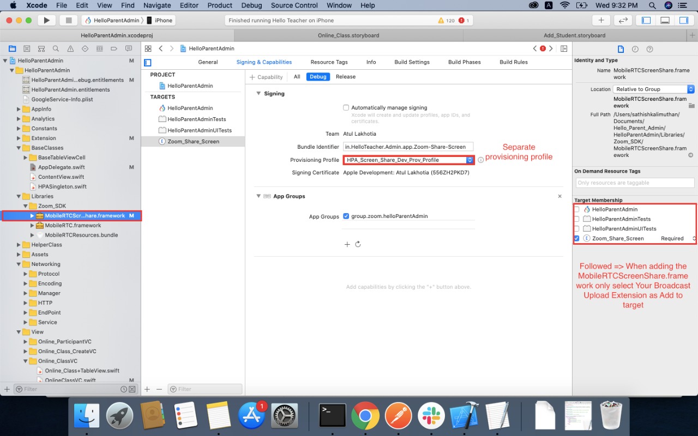Stop the running build

pos(68,20)
